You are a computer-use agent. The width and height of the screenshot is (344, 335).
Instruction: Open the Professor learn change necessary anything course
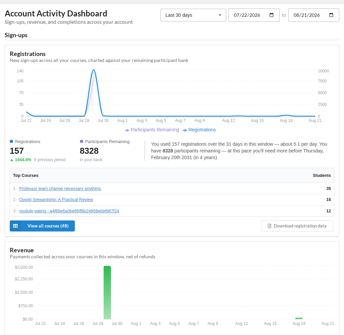60,189
